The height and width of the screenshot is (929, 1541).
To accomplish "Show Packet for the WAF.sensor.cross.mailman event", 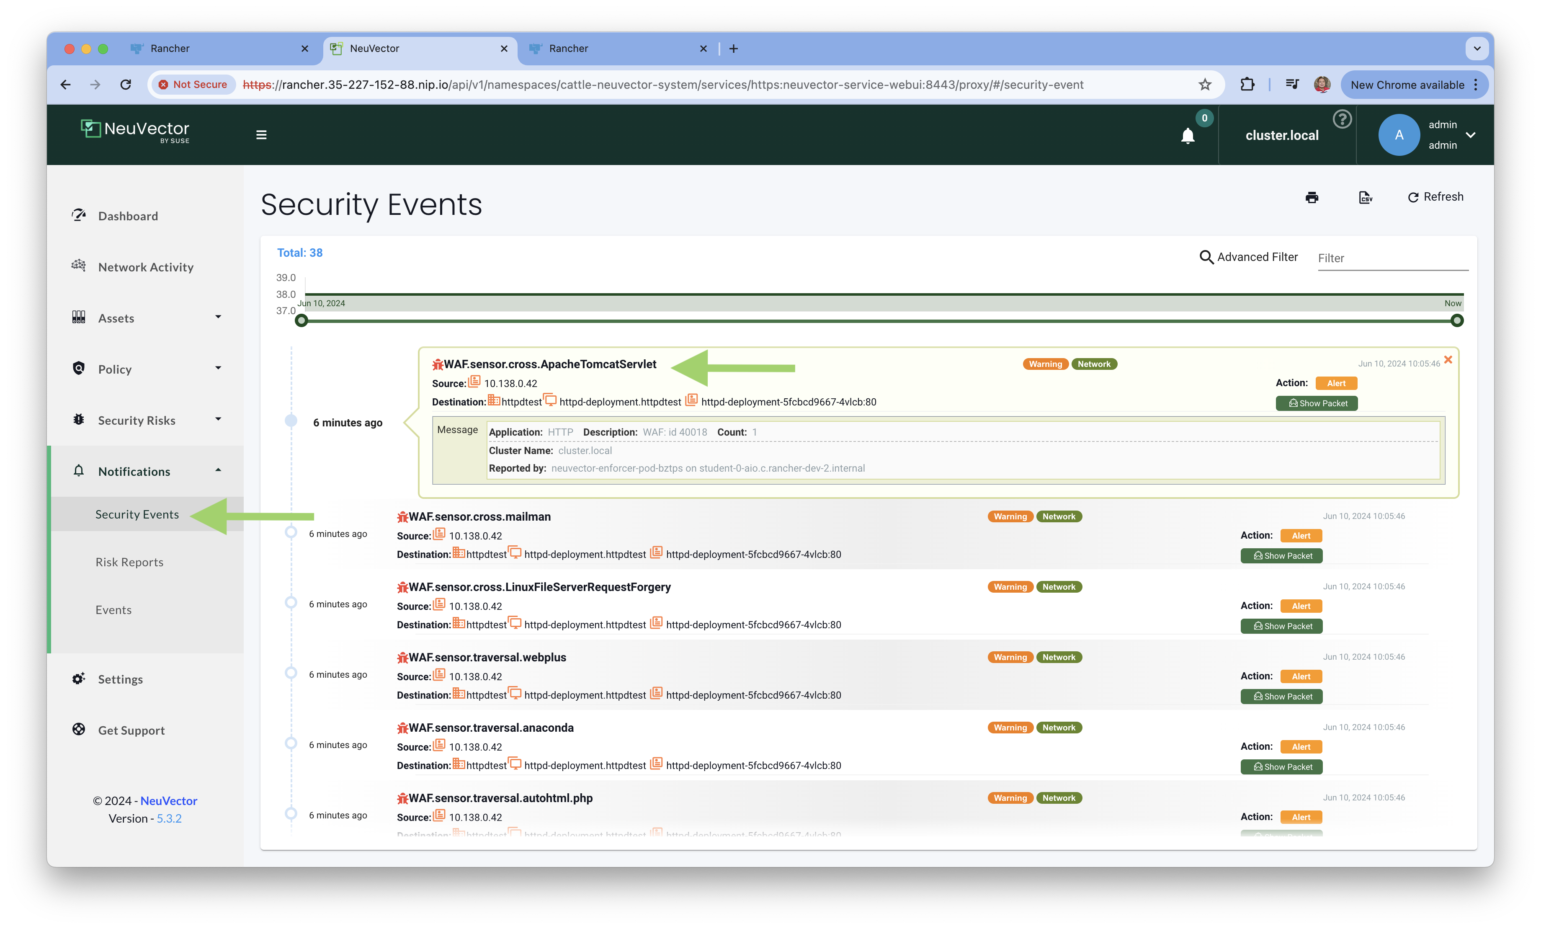I will point(1281,555).
